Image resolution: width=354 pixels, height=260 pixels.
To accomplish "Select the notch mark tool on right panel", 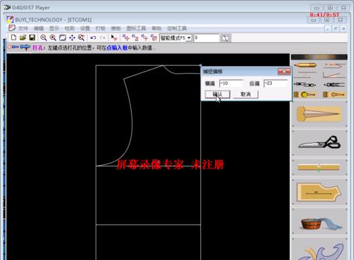I will click(319, 167).
